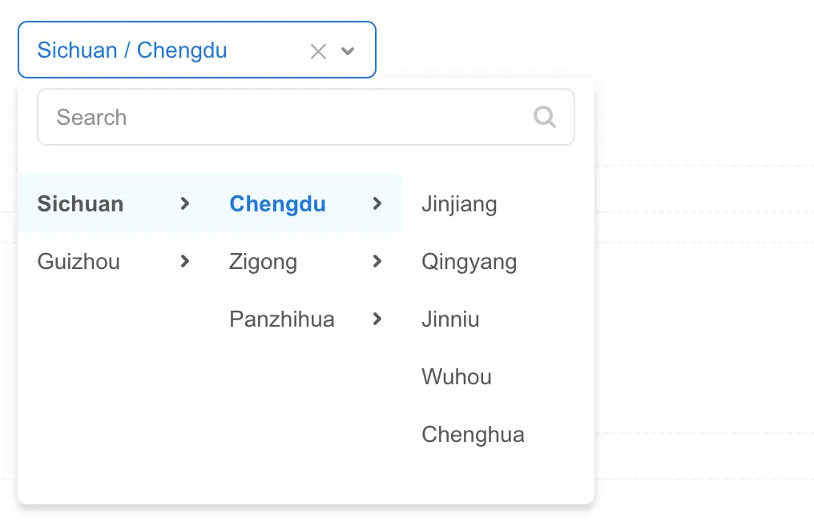Select the Guizhou province option
The image size is (814, 522).
pos(79,261)
